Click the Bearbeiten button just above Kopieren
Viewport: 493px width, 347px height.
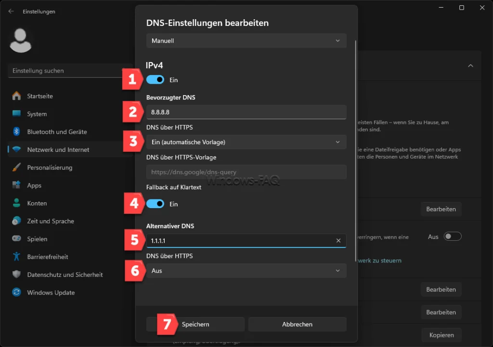(441, 312)
